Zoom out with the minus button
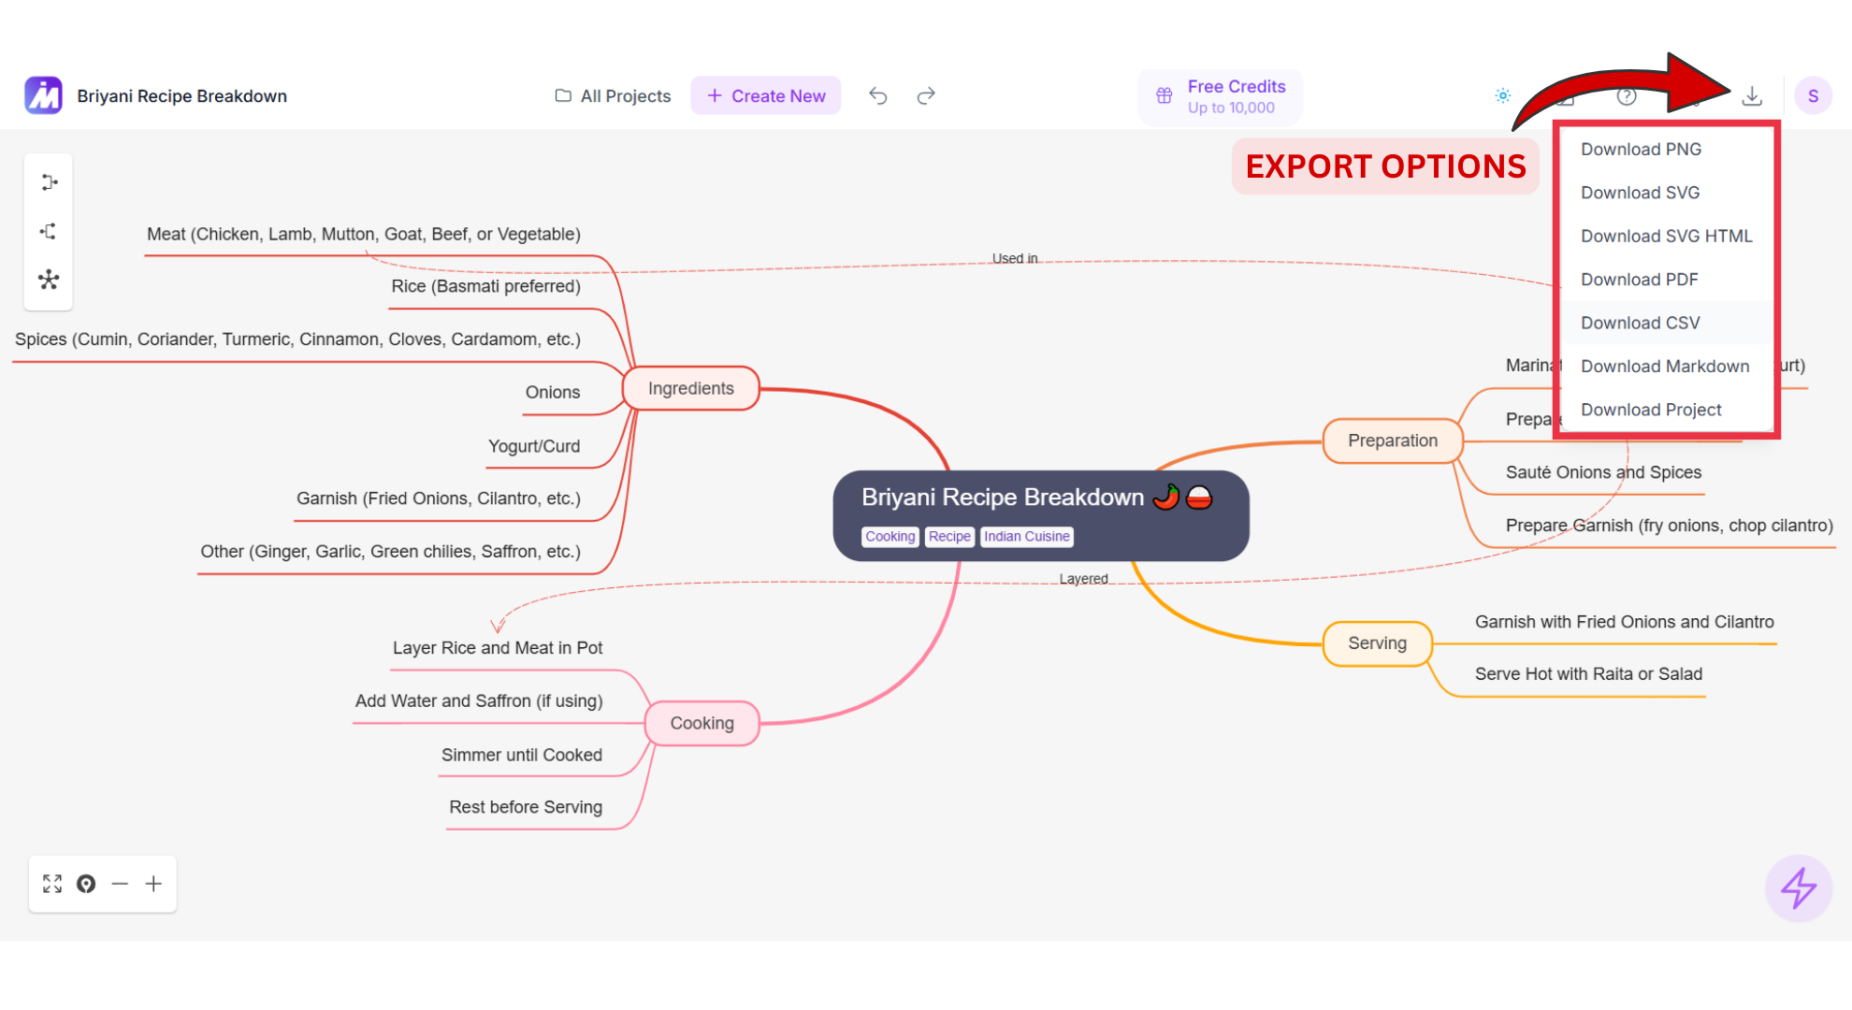Image resolution: width=1852 pixels, height=1010 pixels. click(120, 884)
